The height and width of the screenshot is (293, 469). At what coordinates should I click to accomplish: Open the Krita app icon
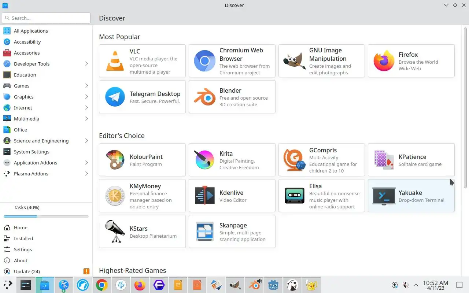coord(204,160)
